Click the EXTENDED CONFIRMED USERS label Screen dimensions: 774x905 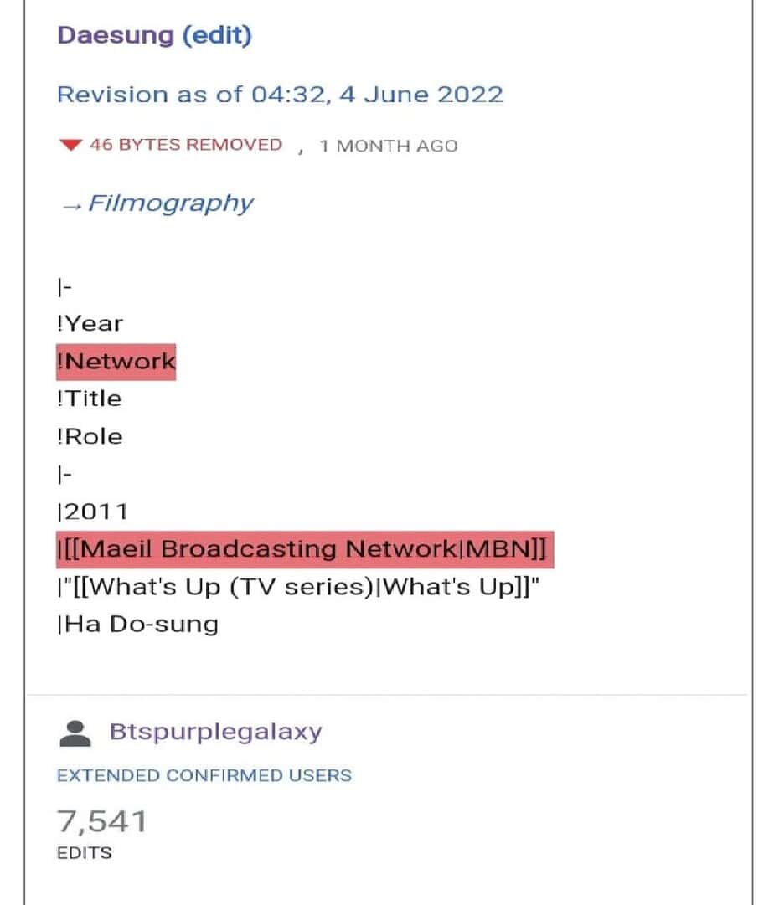click(204, 775)
